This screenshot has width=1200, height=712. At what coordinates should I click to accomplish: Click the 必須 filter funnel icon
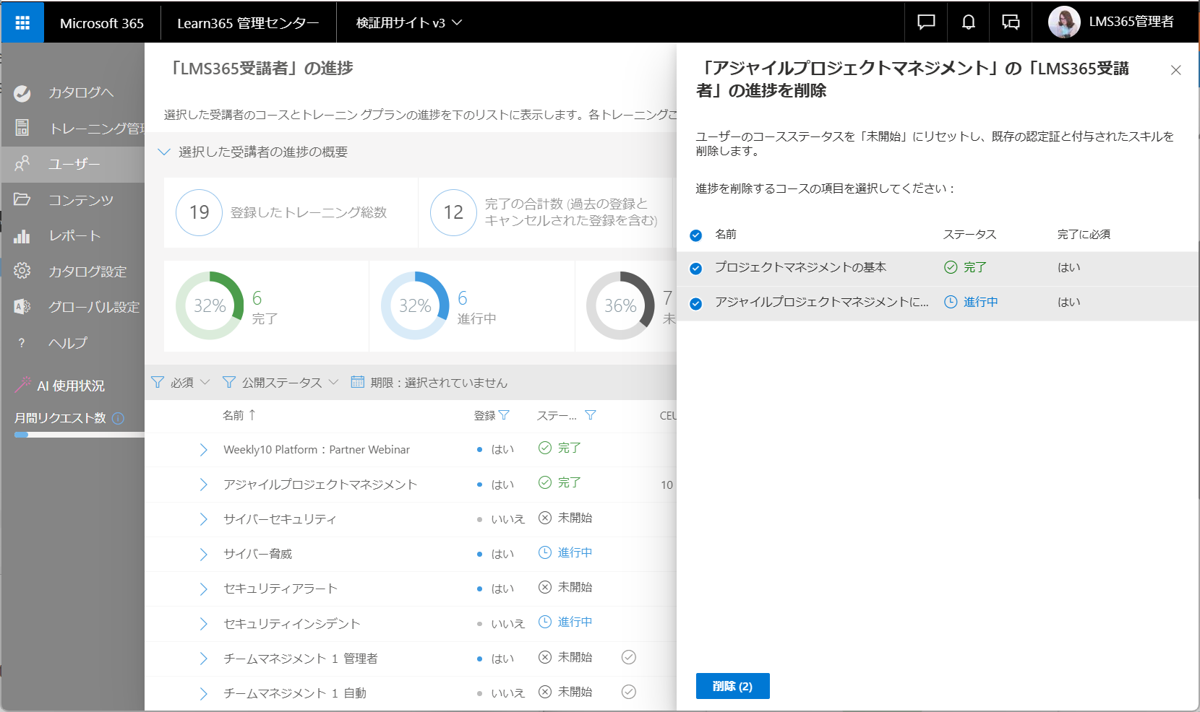pyautogui.click(x=158, y=382)
